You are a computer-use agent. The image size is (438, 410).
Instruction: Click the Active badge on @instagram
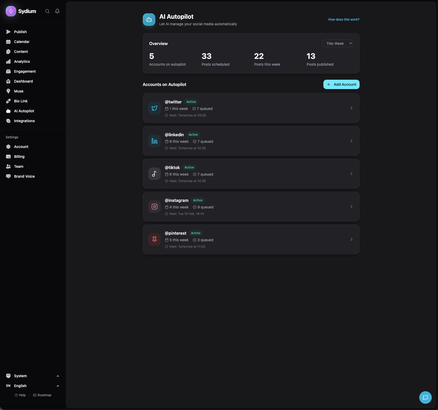[x=198, y=200]
